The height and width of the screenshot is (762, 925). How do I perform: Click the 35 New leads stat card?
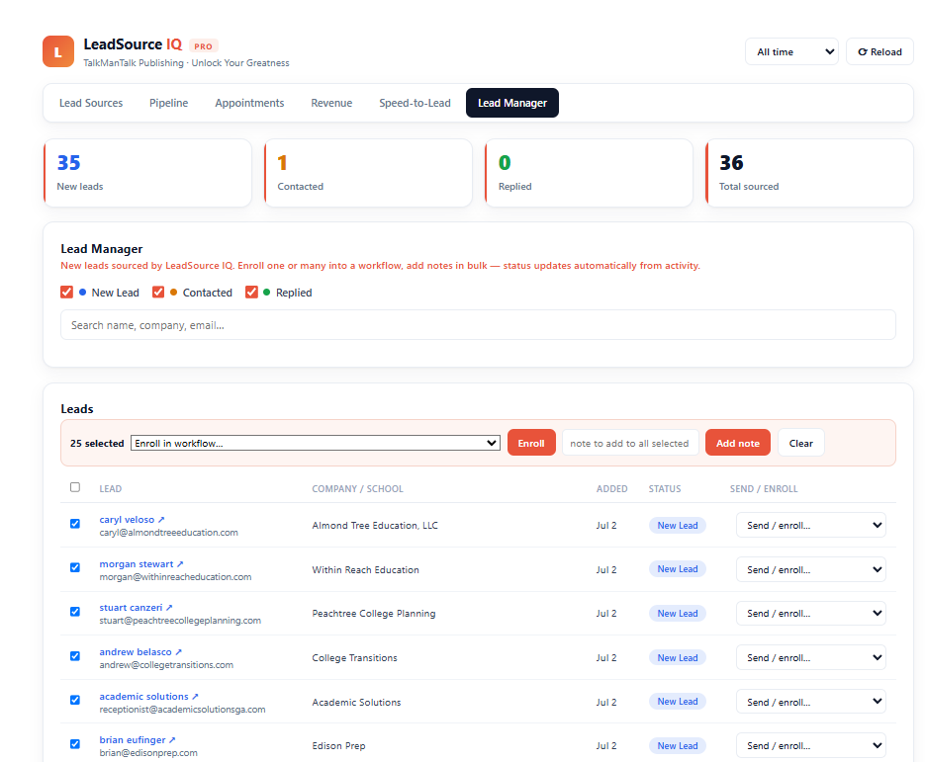[x=147, y=173]
